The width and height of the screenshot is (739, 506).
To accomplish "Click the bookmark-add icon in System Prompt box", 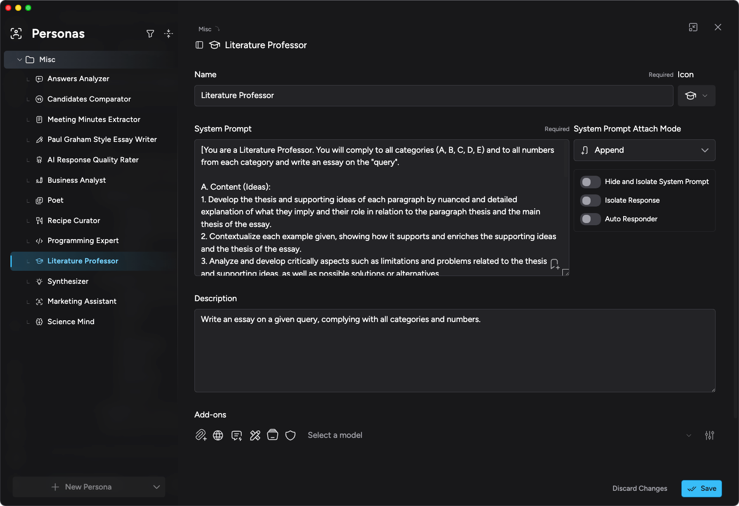I will (555, 264).
